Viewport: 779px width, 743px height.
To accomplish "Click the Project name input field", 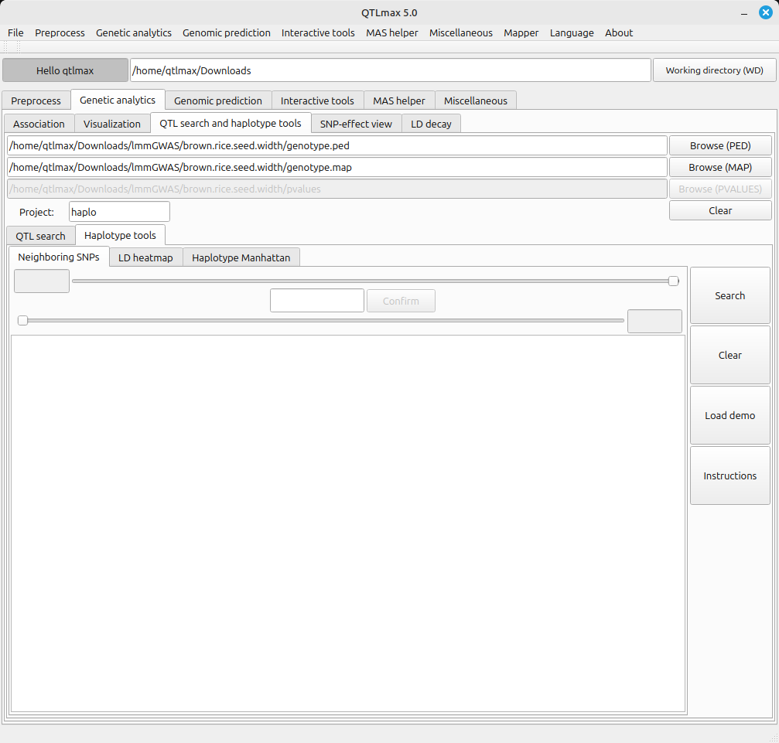I will click(119, 212).
